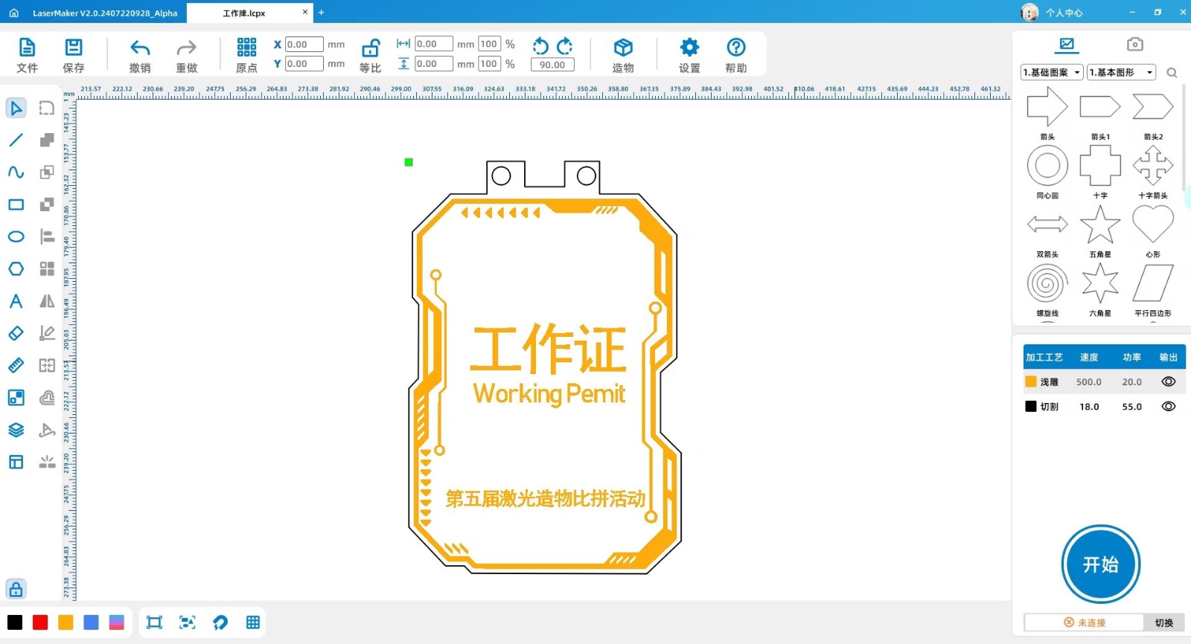This screenshot has width=1191, height=644.
Task: Pick the Eraser tool
Action: click(16, 333)
